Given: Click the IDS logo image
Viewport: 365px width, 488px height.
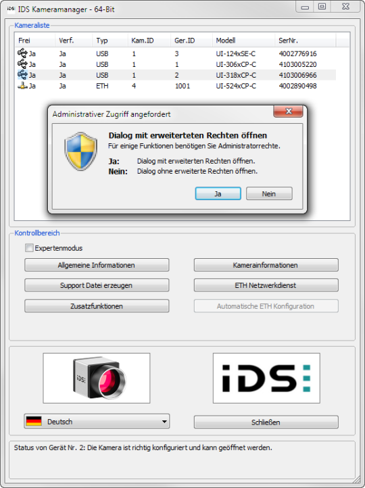Looking at the screenshot, I should 266,378.
